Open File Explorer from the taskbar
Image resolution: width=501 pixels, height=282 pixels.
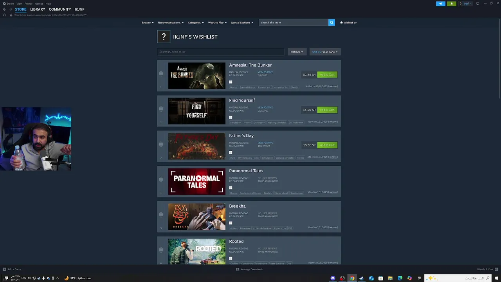[x=390, y=278]
